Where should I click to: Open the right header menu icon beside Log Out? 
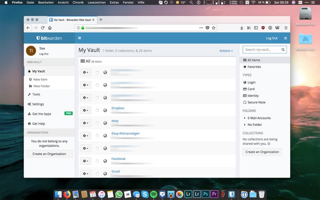[286, 38]
